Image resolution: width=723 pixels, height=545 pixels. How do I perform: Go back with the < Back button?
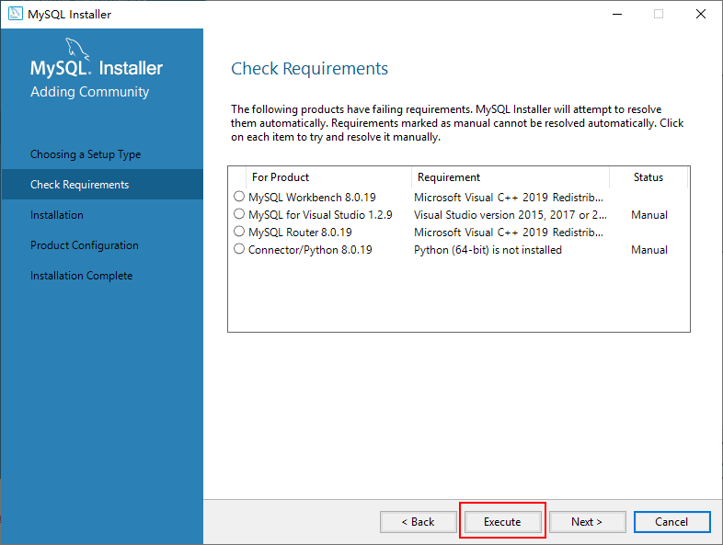[418, 522]
